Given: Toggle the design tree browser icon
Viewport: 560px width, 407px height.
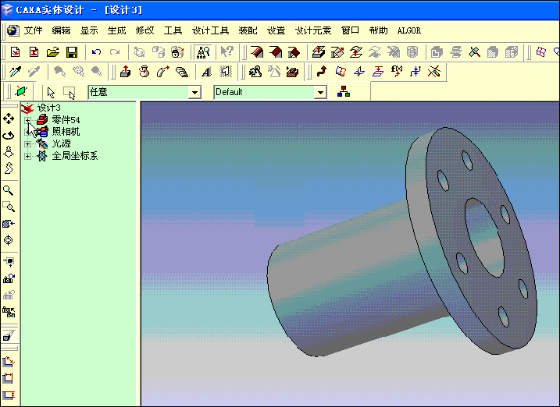Looking at the screenshot, I should pos(203,52).
